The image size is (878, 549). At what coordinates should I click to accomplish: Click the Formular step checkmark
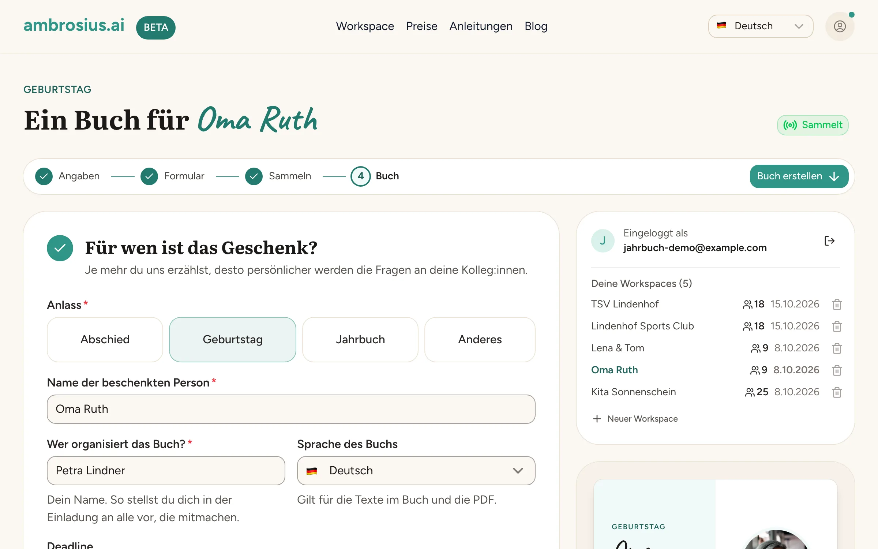[x=149, y=176]
